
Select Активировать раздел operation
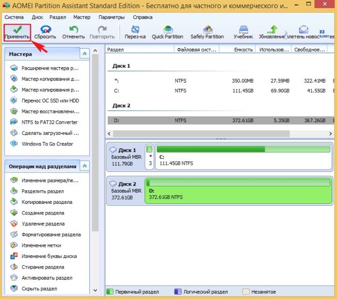(41, 278)
